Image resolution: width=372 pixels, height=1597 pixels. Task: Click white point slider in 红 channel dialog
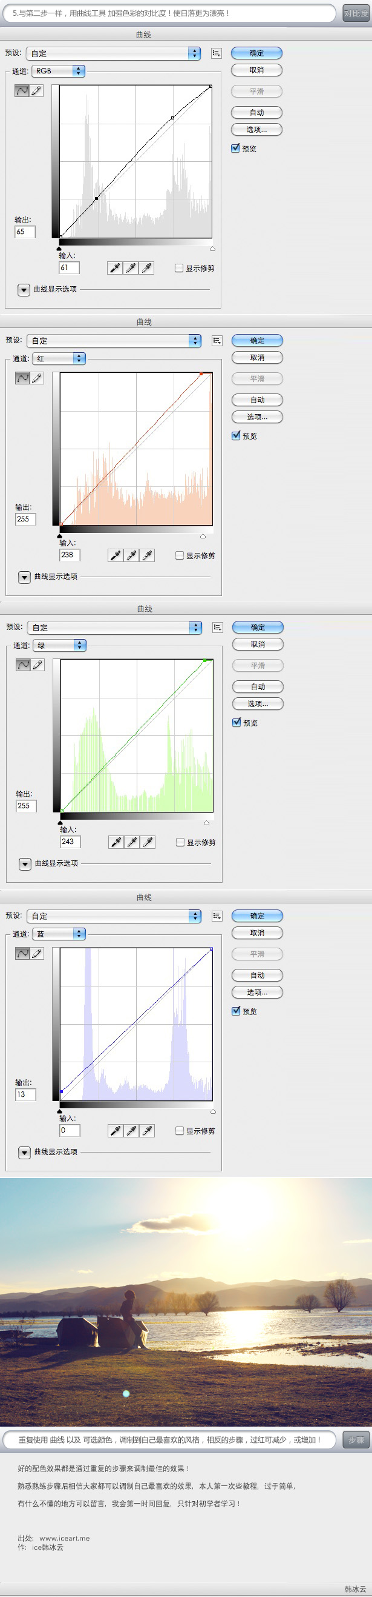pos(203,536)
